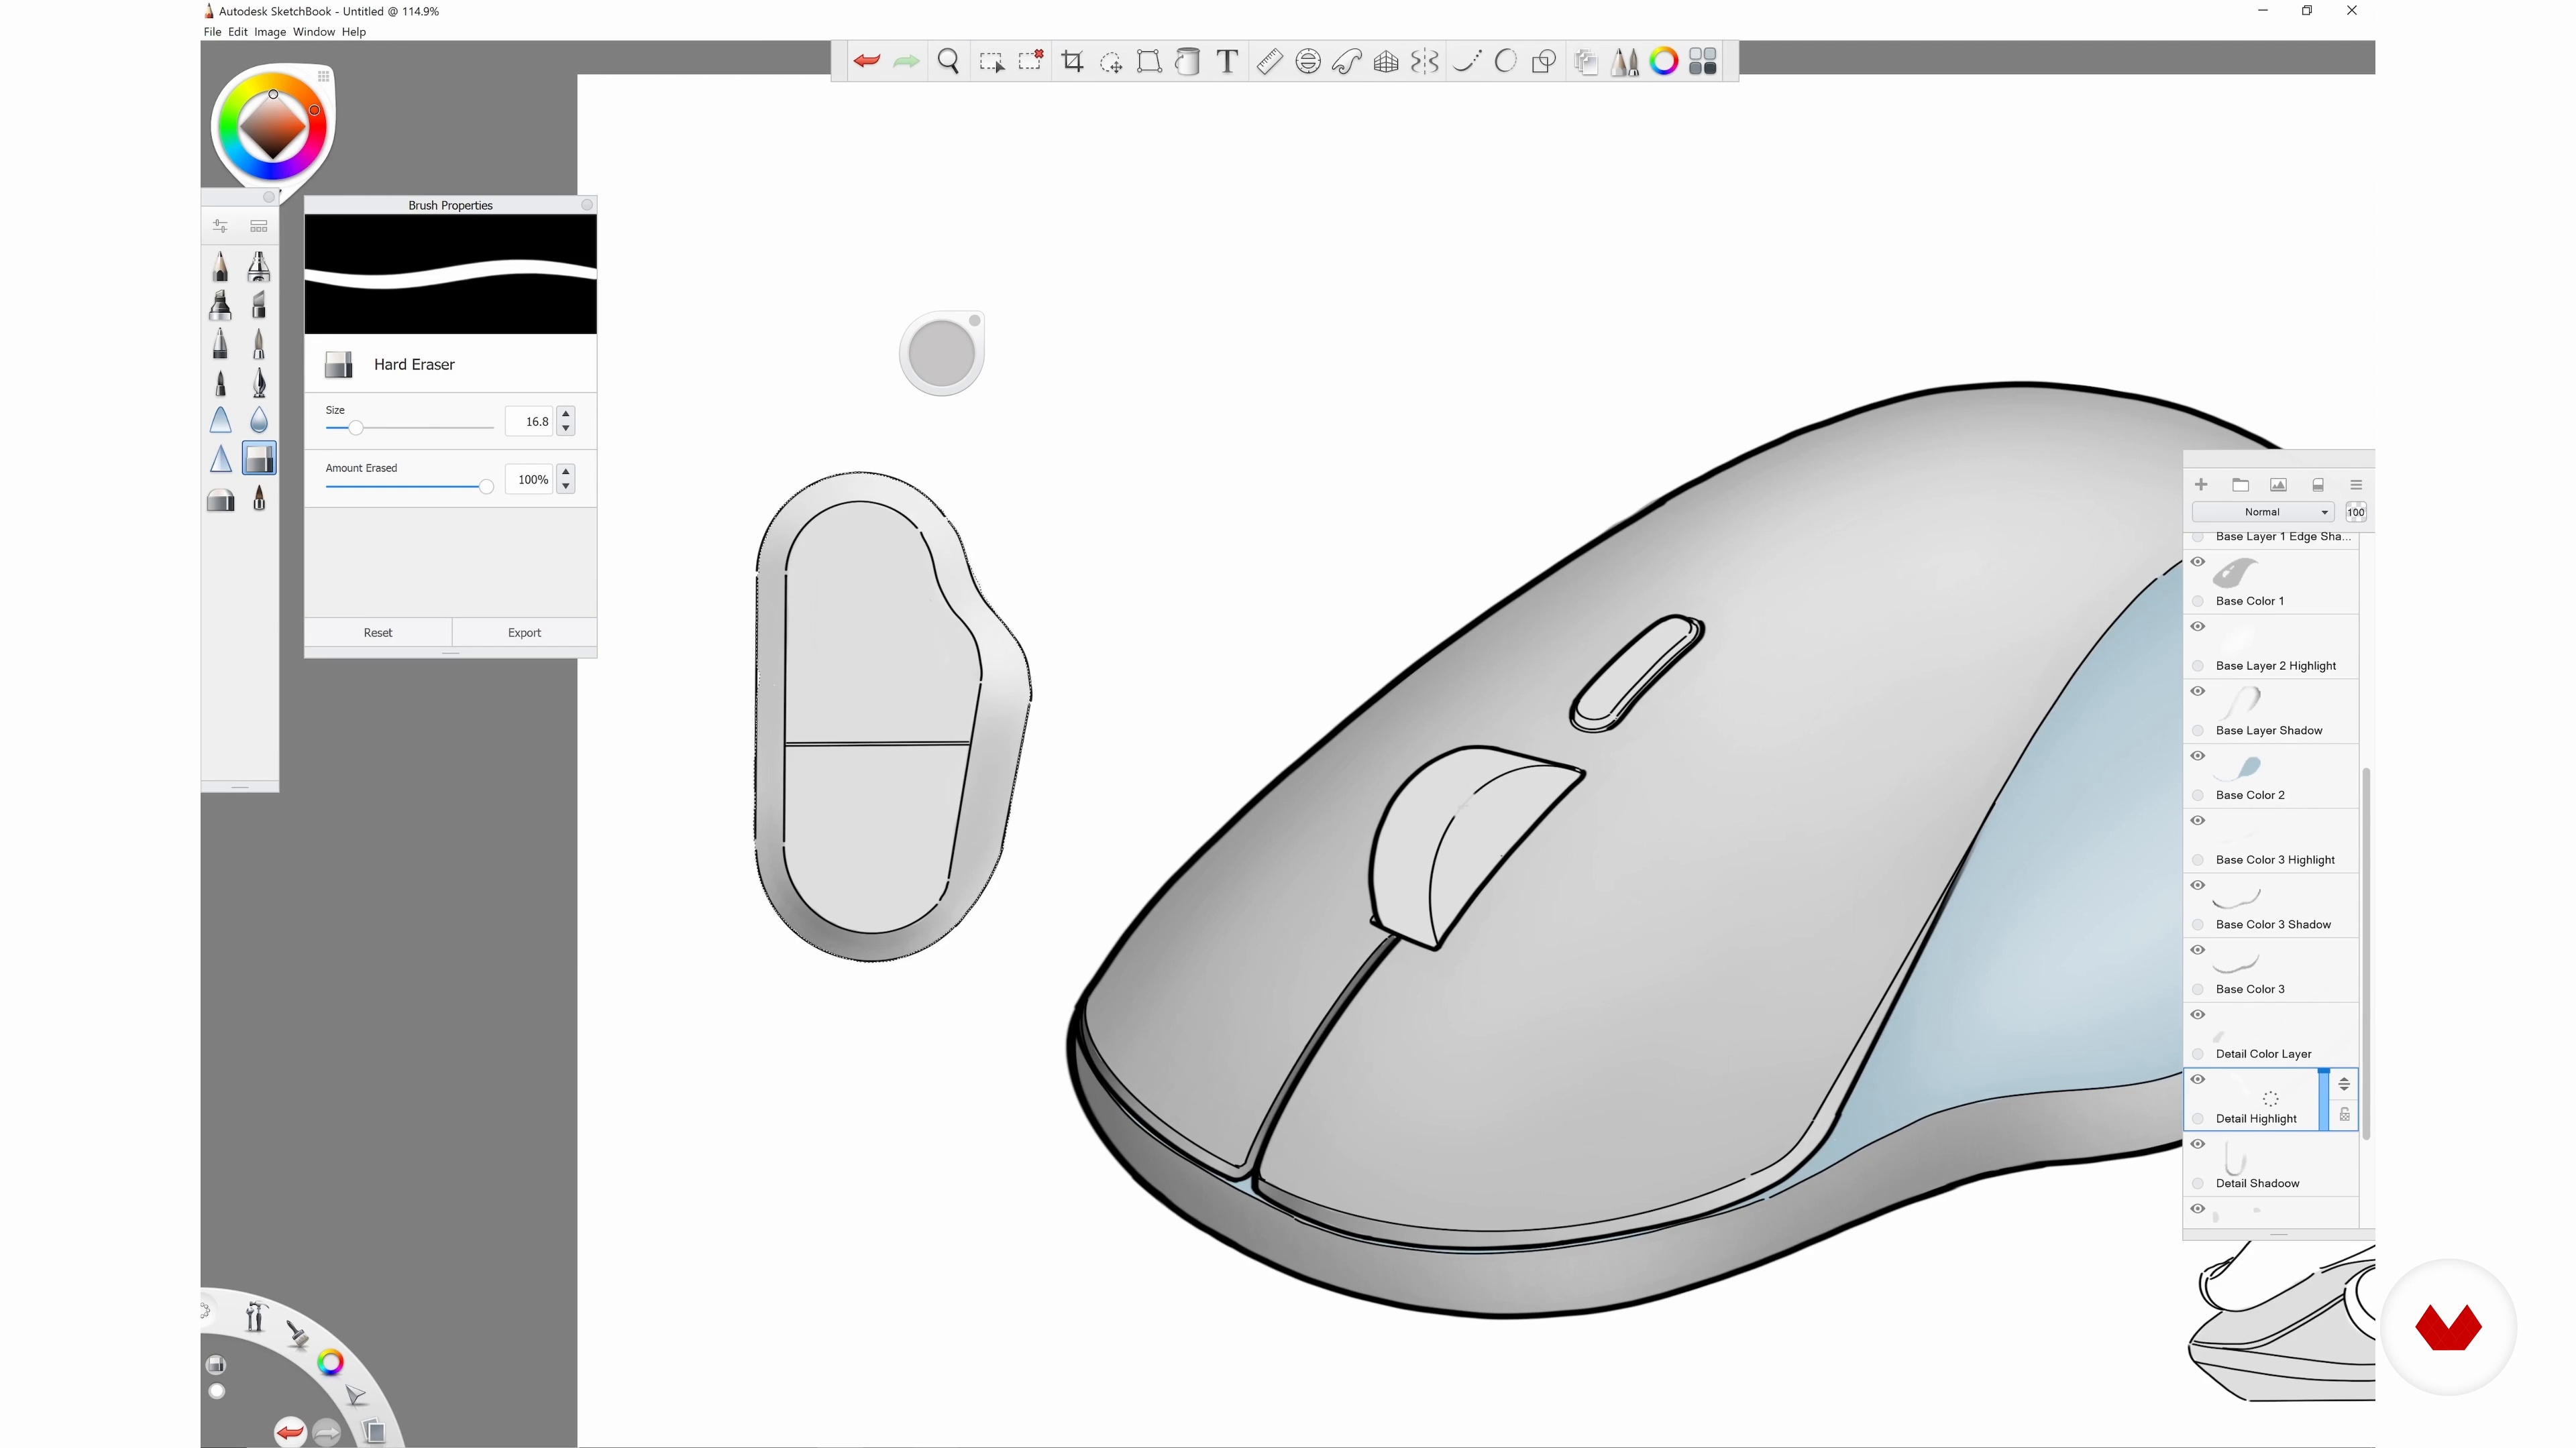
Task: Enable the Ellipse guide tool
Action: tap(1308, 61)
